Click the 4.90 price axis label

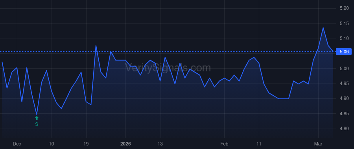(x=344, y=98)
